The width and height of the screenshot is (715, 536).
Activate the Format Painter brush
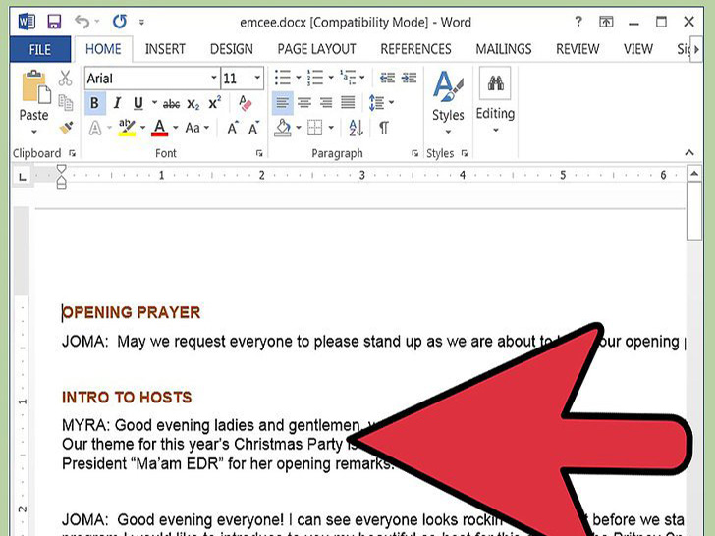click(x=66, y=128)
